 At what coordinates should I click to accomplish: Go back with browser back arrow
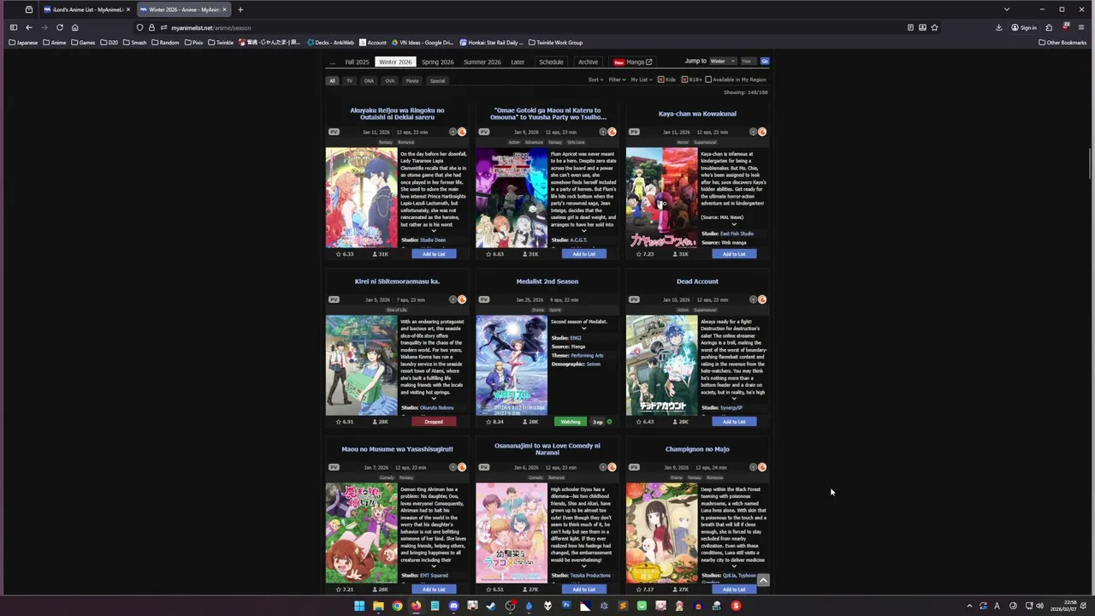(28, 27)
